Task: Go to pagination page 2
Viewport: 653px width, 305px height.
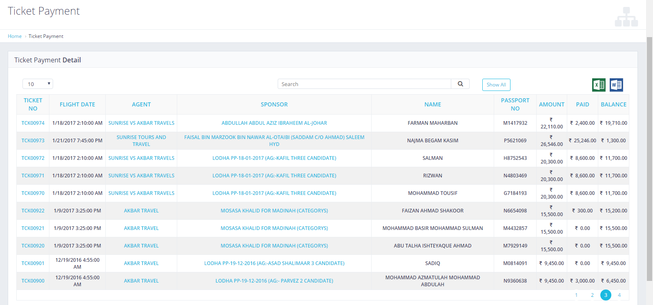Action: [x=592, y=295]
